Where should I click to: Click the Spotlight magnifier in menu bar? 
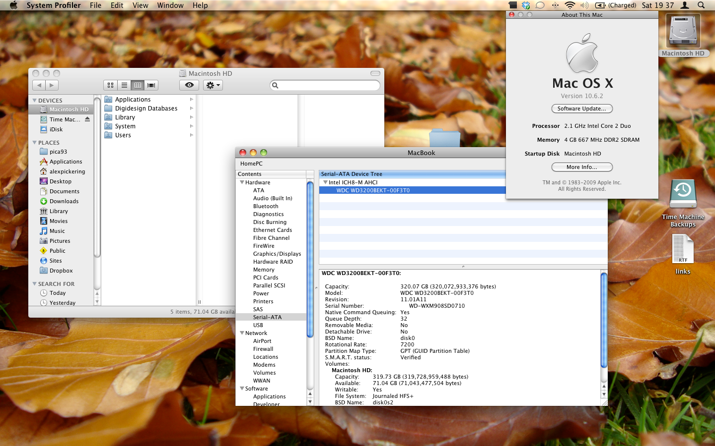pos(701,5)
